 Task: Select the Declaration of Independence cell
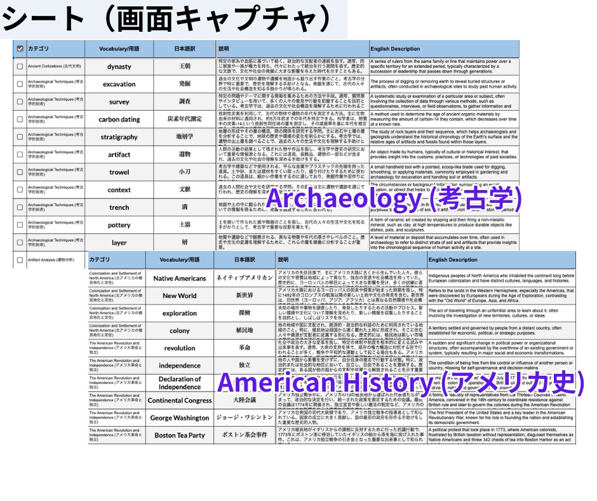[179, 383]
